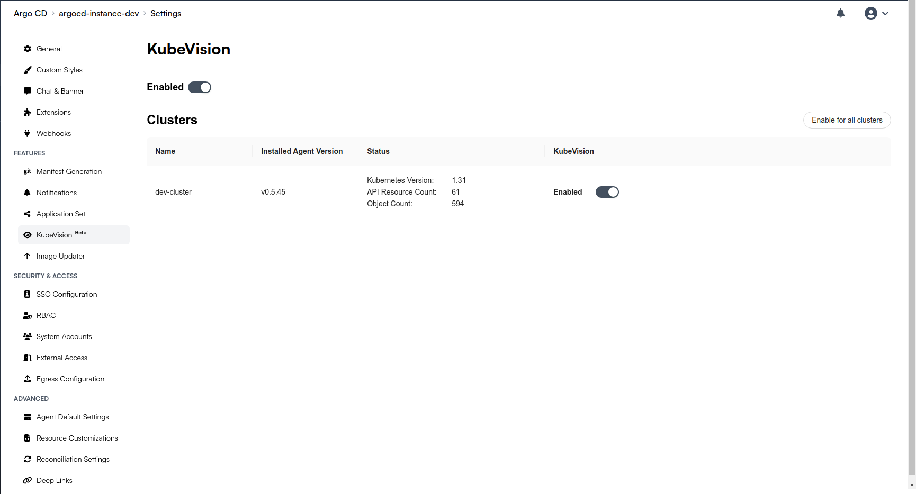Click the Reconciliation Settings sync icon

point(28,459)
